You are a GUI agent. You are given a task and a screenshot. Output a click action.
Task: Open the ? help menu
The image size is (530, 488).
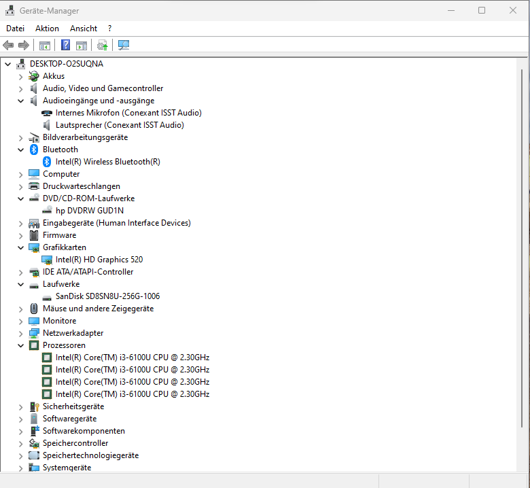109,29
